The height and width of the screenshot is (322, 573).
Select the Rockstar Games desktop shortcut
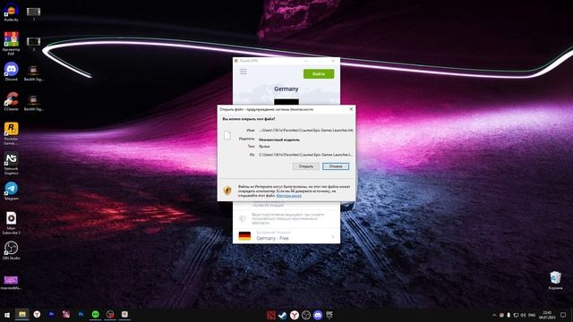tap(11, 133)
